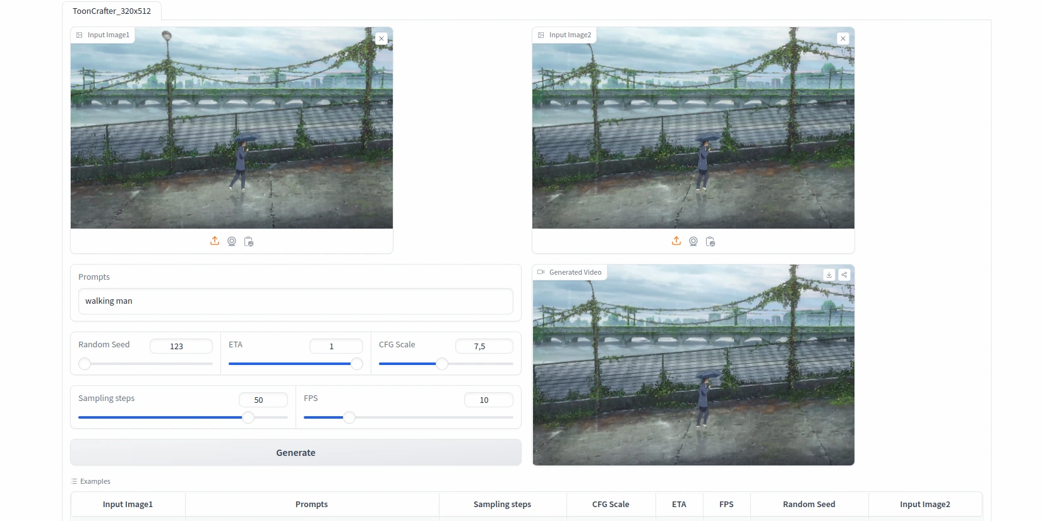
Task: Click the FPS slider handle
Action: tap(349, 417)
